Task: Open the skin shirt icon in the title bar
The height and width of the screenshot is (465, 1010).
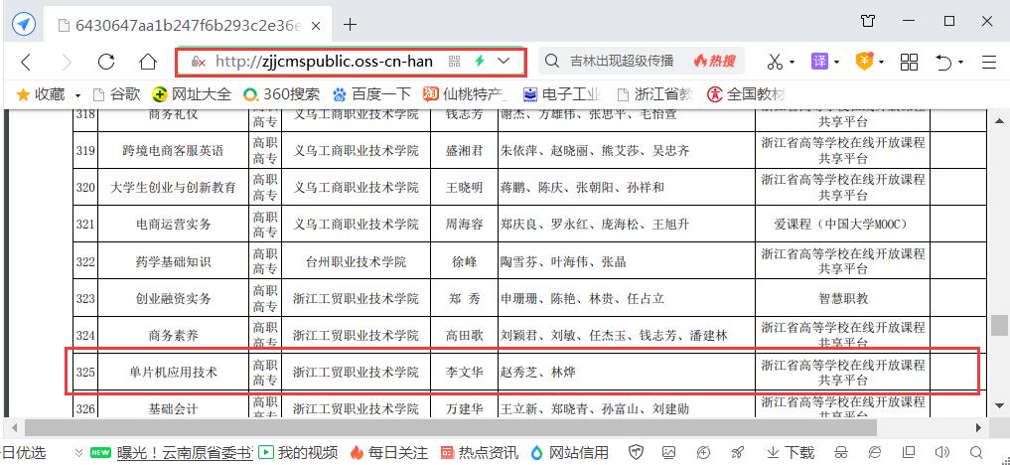Action: [x=868, y=21]
